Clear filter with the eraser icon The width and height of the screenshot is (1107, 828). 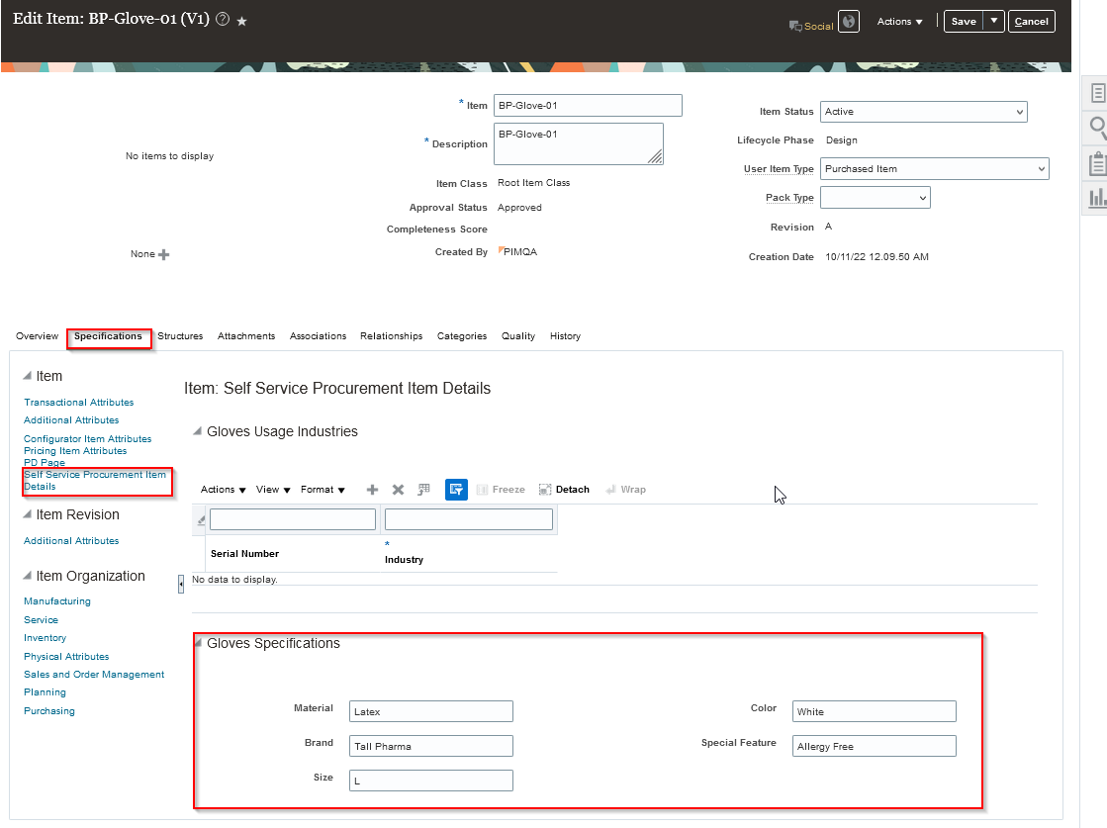click(x=201, y=520)
